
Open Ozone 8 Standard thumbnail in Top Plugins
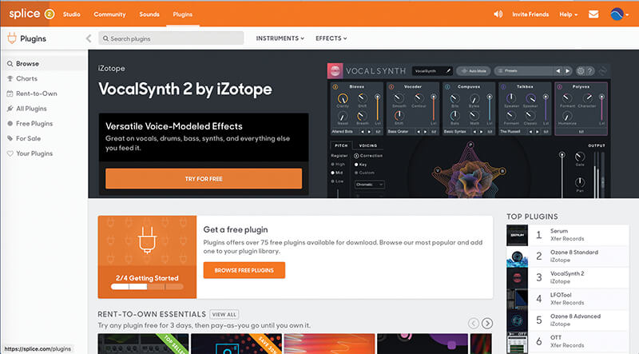517,257
